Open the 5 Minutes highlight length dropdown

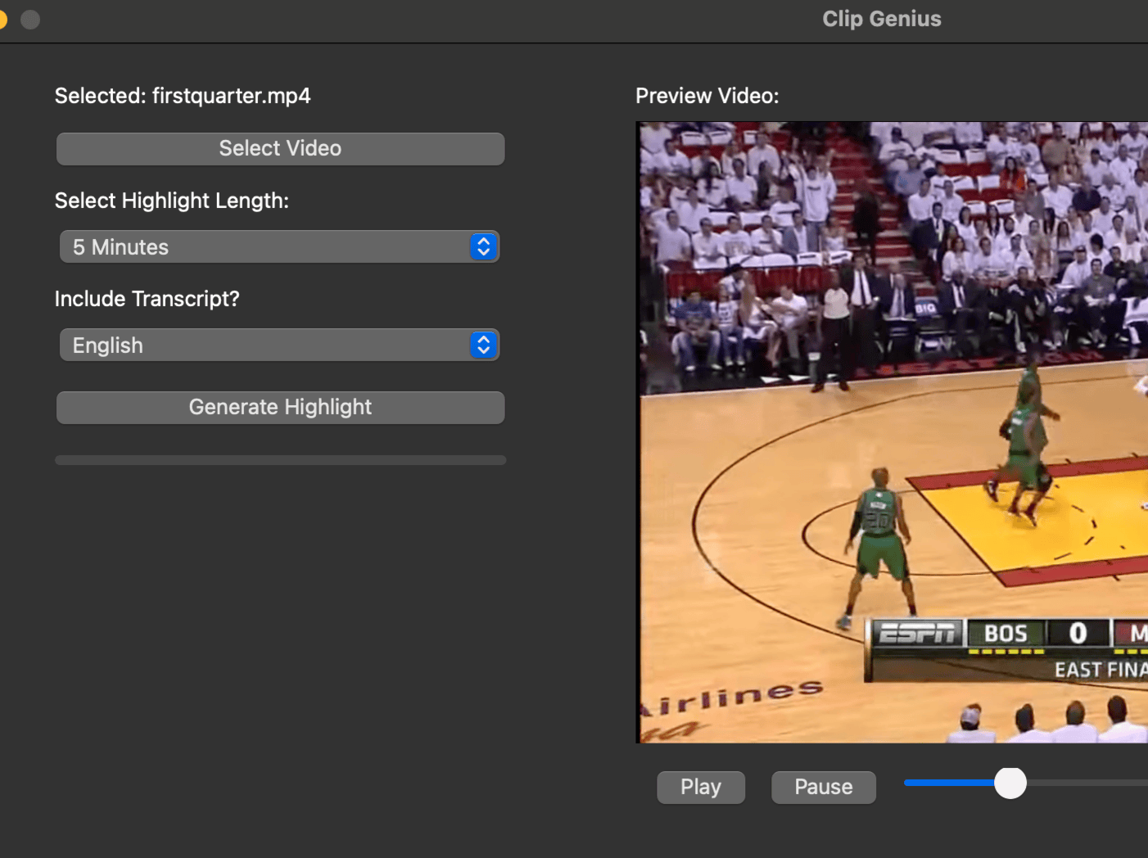280,247
